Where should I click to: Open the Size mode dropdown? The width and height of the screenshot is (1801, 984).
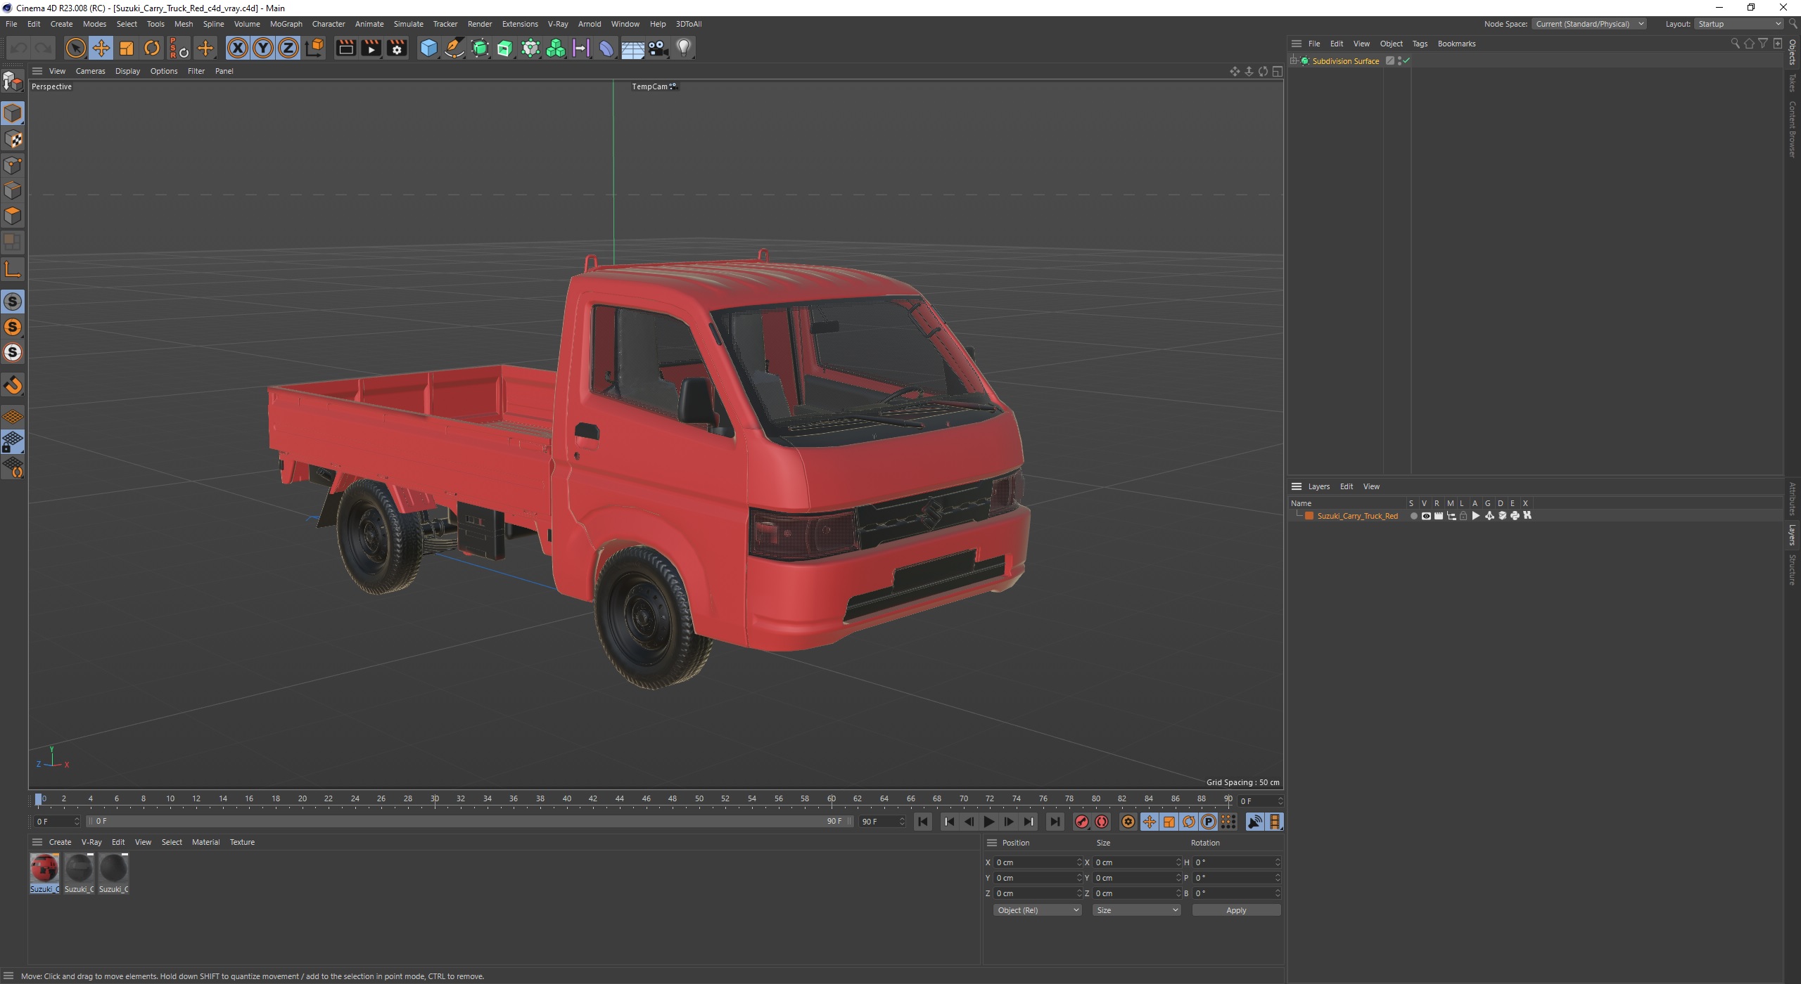(1137, 910)
